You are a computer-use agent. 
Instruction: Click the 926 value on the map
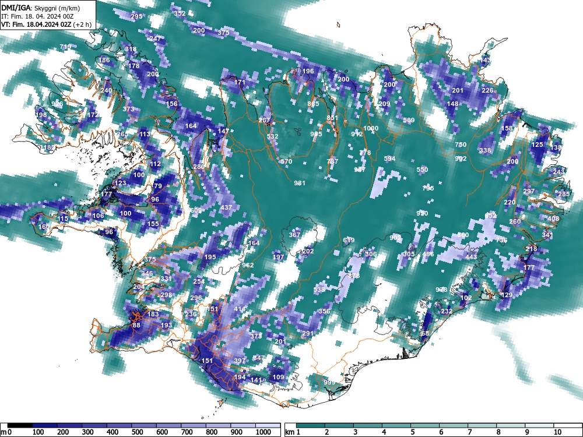pos(57,104)
